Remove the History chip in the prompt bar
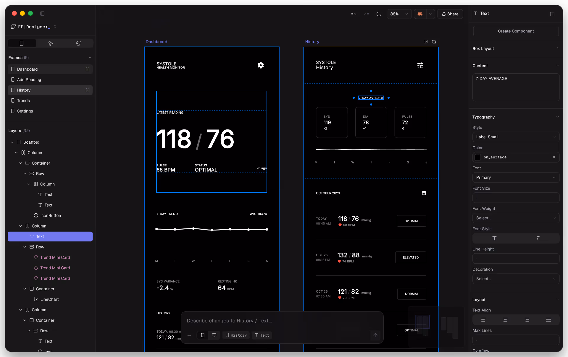 (x=236, y=335)
